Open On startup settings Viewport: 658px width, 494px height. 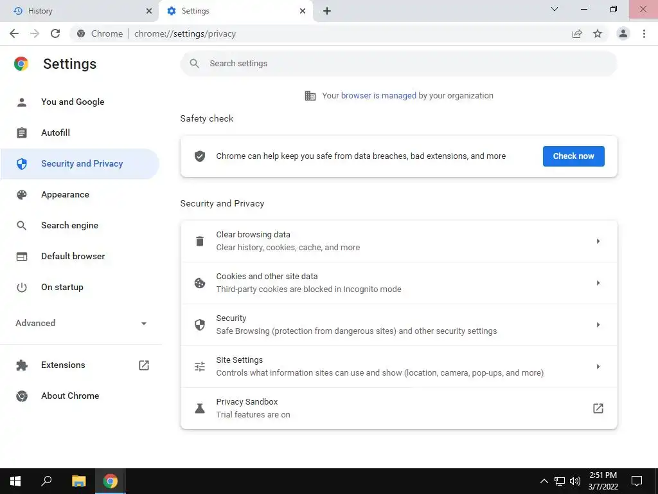[x=80, y=288]
